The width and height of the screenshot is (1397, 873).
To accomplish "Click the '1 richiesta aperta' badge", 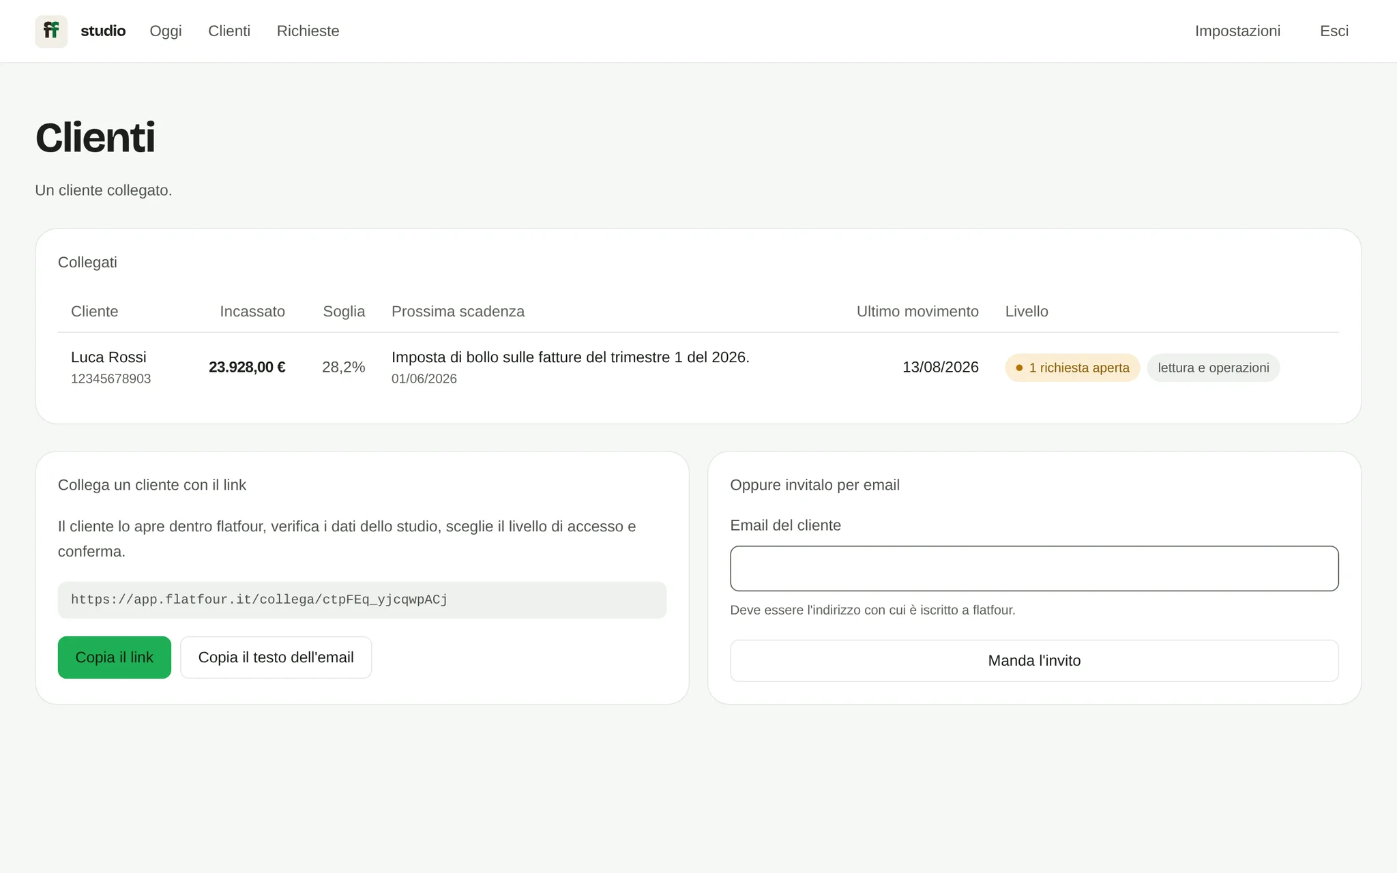I will point(1072,368).
